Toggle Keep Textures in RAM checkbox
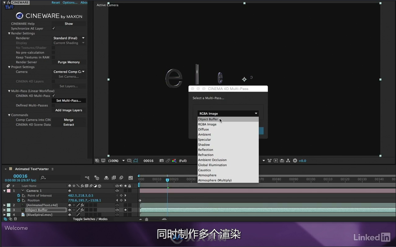396x247 pixels. pos(53,57)
